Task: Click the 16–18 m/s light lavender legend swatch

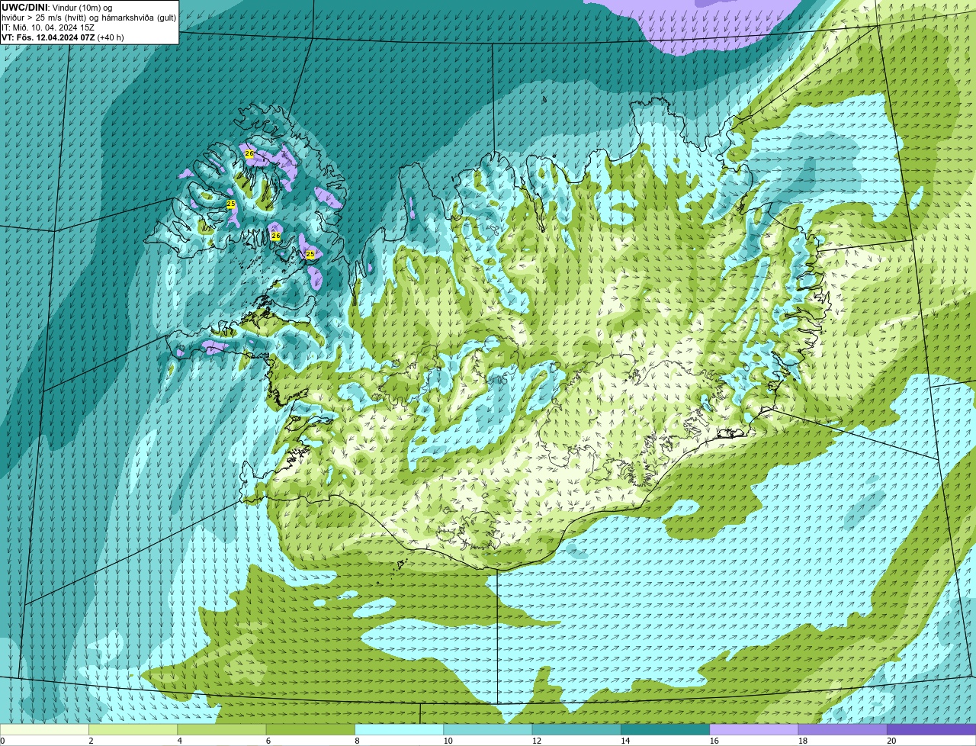Action: 754,730
